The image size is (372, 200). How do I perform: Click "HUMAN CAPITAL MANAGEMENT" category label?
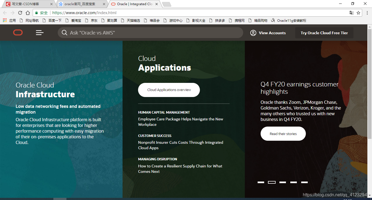[164, 112]
